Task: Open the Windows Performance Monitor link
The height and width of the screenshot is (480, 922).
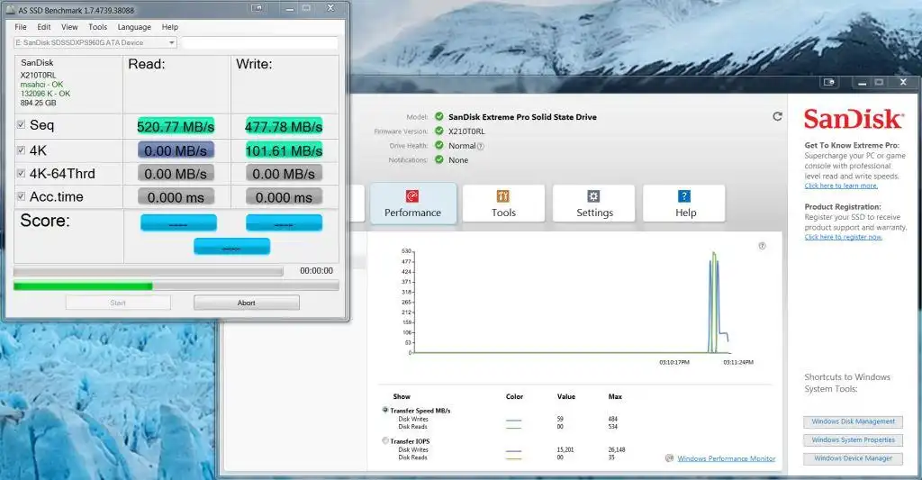Action: [x=727, y=458]
